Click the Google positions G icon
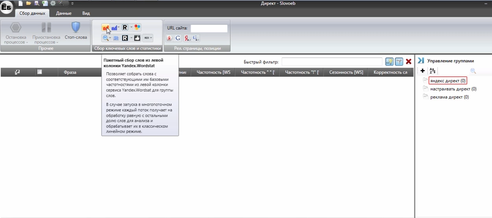 tap(196, 38)
